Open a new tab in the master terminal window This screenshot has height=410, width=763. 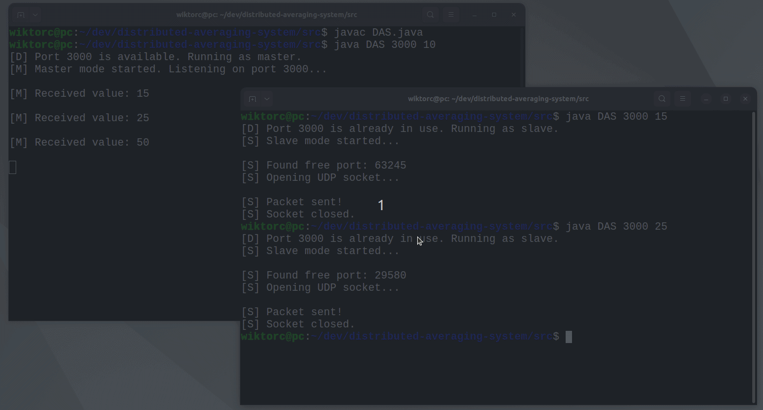click(21, 15)
